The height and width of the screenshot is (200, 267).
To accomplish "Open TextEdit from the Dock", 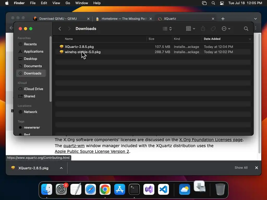I will coord(76,189).
